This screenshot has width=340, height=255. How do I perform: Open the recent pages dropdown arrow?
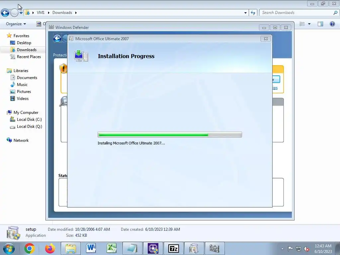point(21,13)
